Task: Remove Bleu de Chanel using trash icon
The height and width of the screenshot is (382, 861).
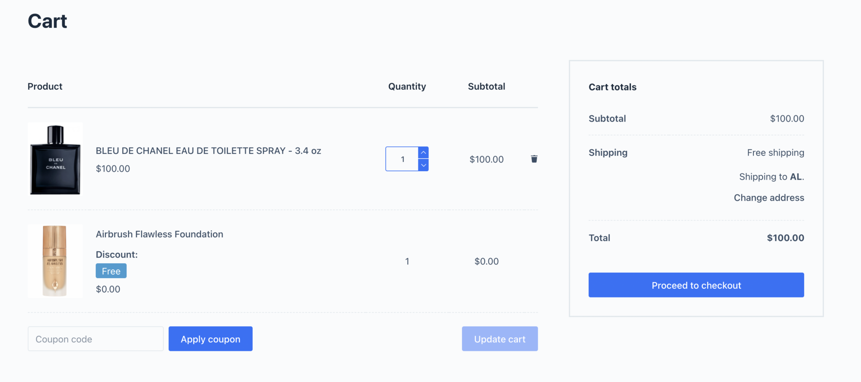Action: point(534,159)
